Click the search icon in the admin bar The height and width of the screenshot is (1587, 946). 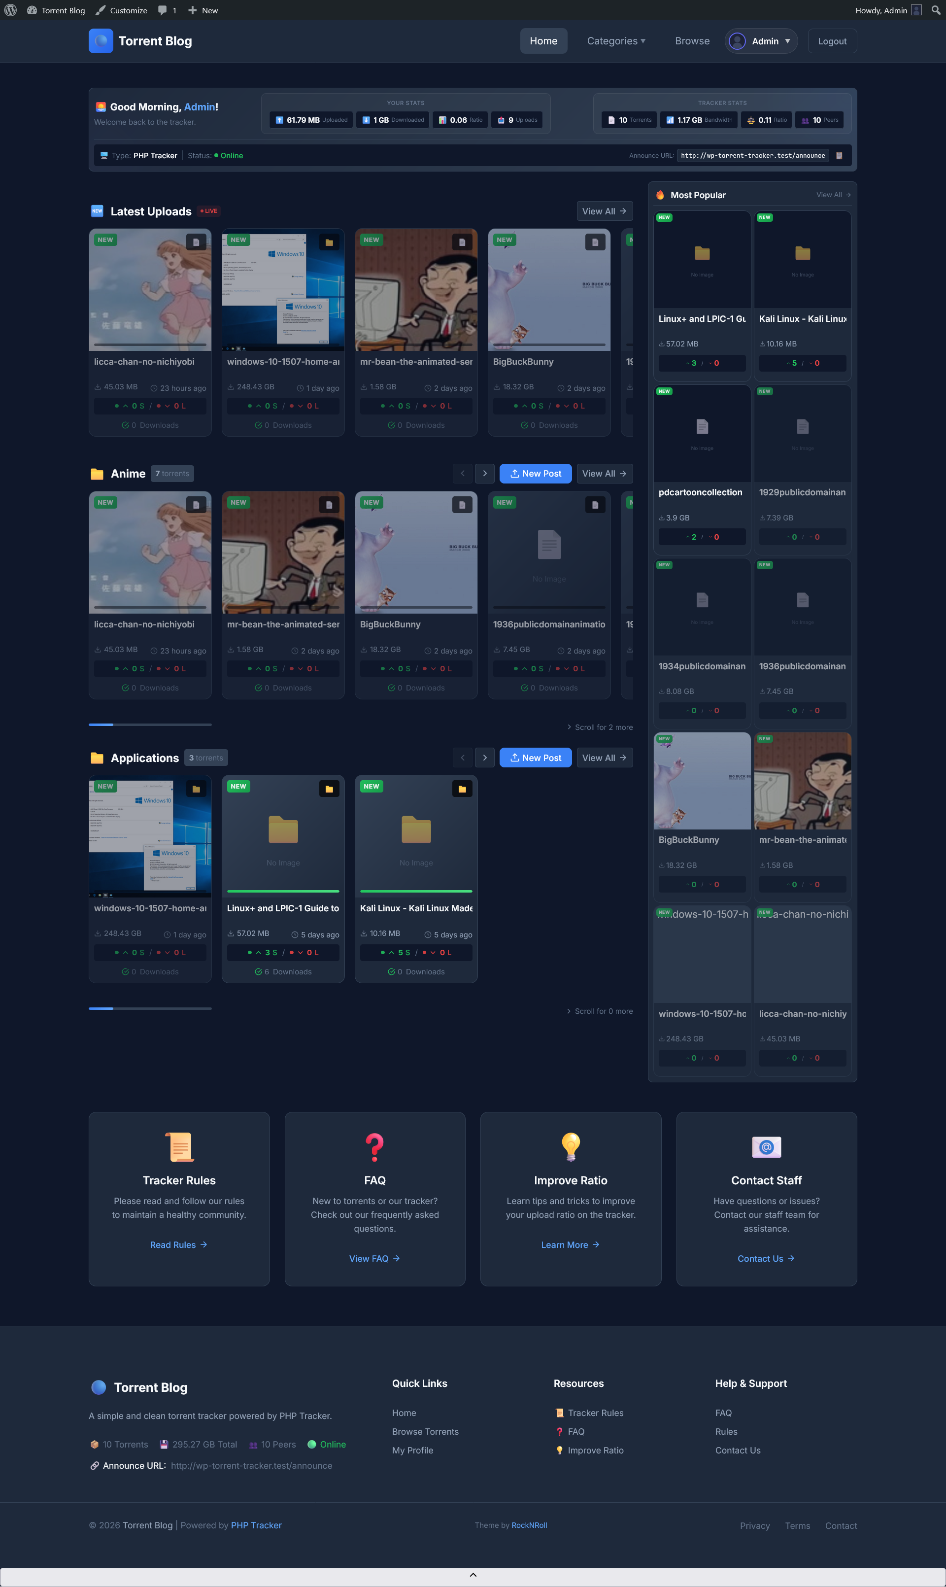(x=935, y=9)
